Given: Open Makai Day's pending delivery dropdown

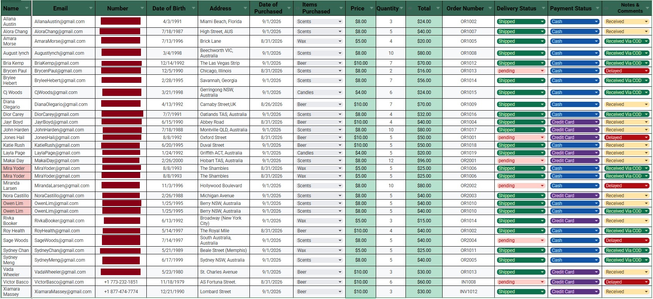Looking at the screenshot, I should pyautogui.click(x=521, y=161).
